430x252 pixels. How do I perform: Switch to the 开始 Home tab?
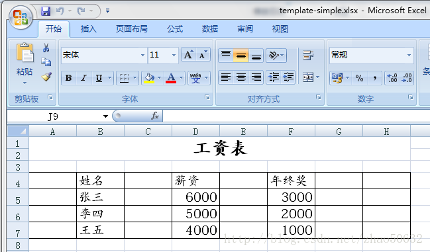pyautogui.click(x=54, y=28)
